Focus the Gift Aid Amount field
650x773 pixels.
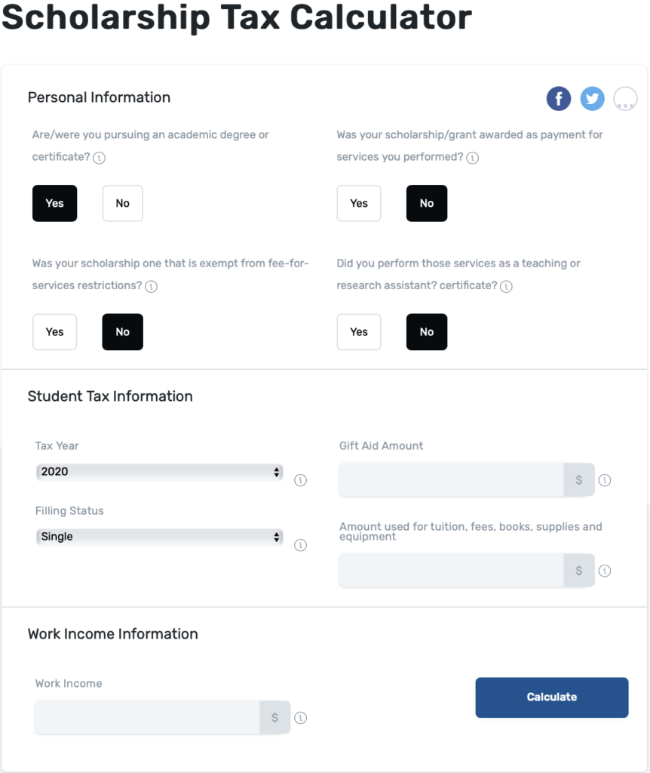[451, 479]
